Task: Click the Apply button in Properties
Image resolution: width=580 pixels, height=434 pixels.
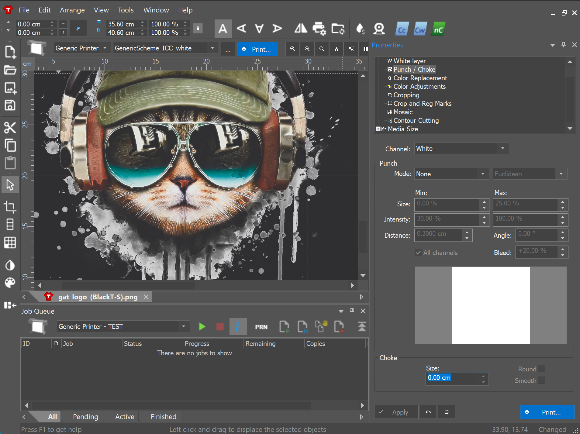Action: coord(396,412)
